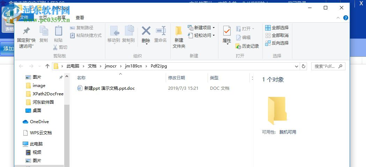Navigate up one folder level arrow
Image resolution: width=366 pixels, height=167 pixels.
(x=47, y=66)
